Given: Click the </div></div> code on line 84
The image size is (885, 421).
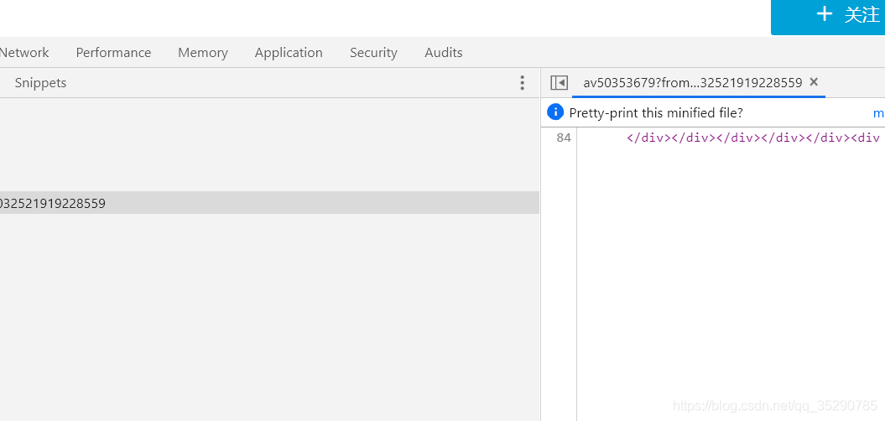Looking at the screenshot, I should tap(753, 138).
